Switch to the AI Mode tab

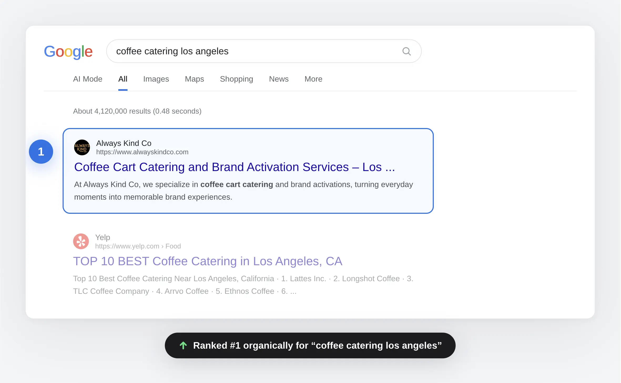click(x=88, y=79)
